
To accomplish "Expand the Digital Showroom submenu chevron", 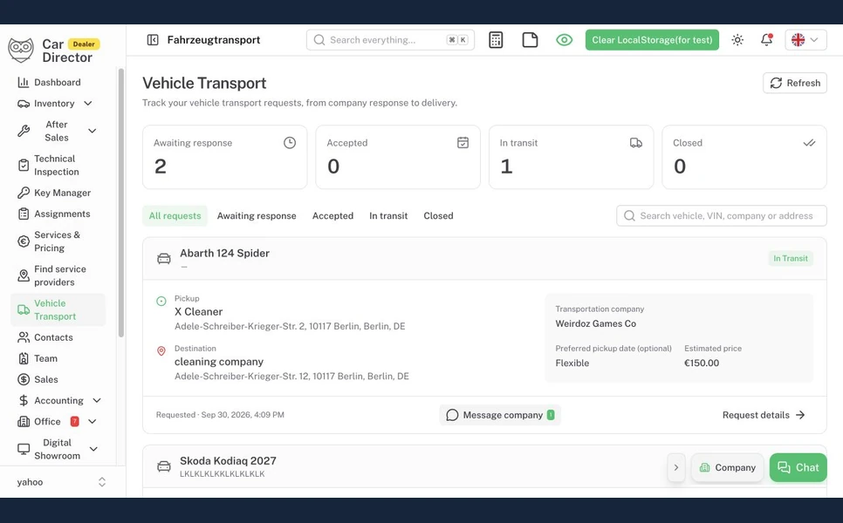I will click(x=93, y=449).
